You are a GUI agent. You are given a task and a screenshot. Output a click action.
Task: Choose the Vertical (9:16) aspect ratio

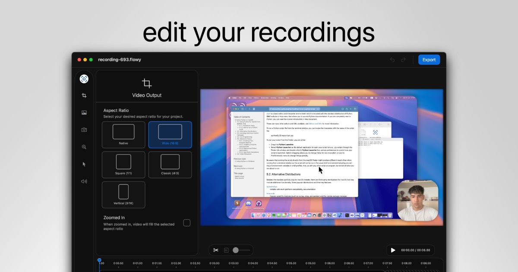(123, 195)
